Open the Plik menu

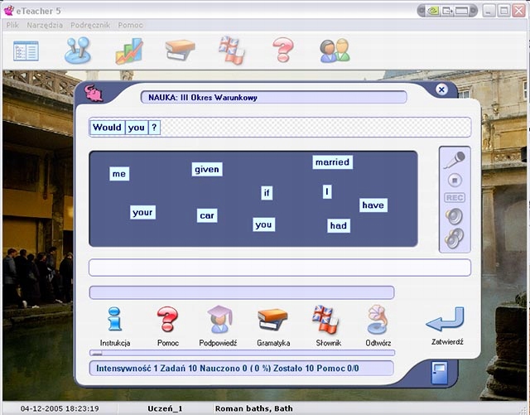12,26
